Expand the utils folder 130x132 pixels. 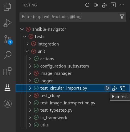coord(30,125)
